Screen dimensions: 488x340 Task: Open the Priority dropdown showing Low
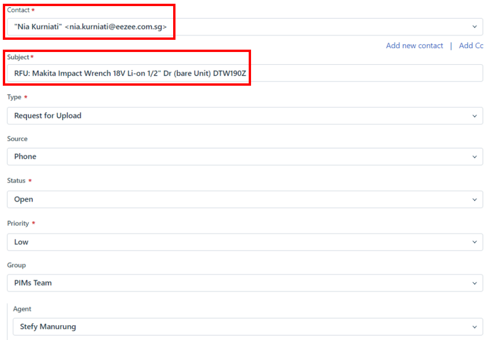click(x=245, y=242)
